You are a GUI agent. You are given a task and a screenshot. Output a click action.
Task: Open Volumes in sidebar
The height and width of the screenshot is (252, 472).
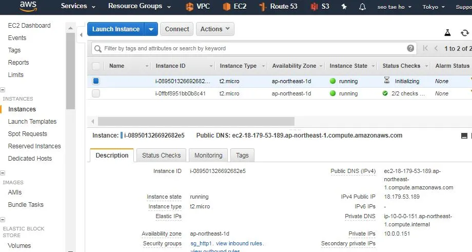tap(19, 246)
